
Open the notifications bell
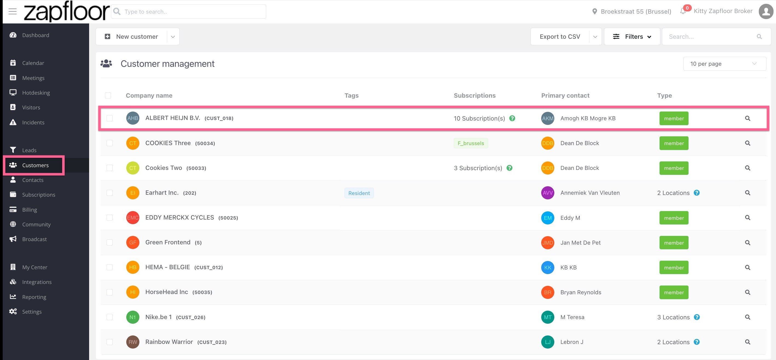coord(683,11)
